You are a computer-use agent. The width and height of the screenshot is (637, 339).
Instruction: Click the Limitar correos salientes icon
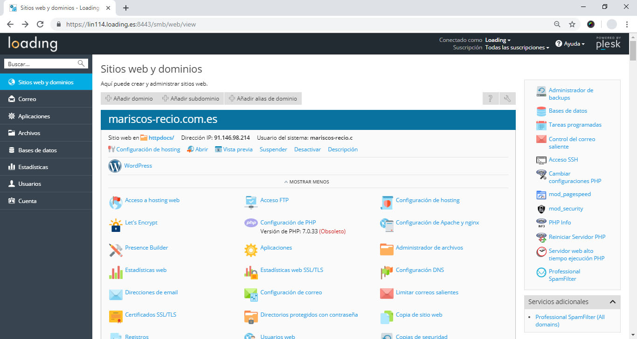(387, 294)
